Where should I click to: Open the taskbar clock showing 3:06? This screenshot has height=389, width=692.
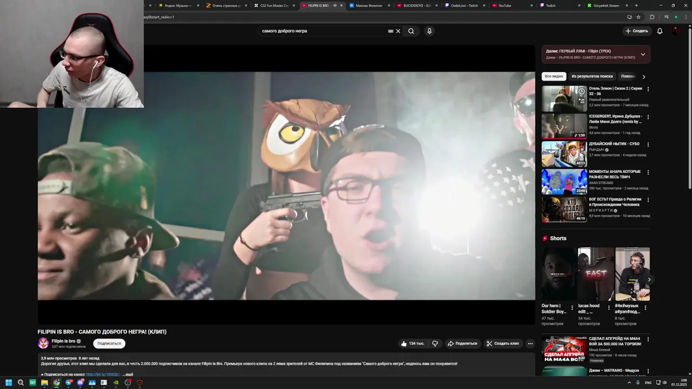[679, 383]
